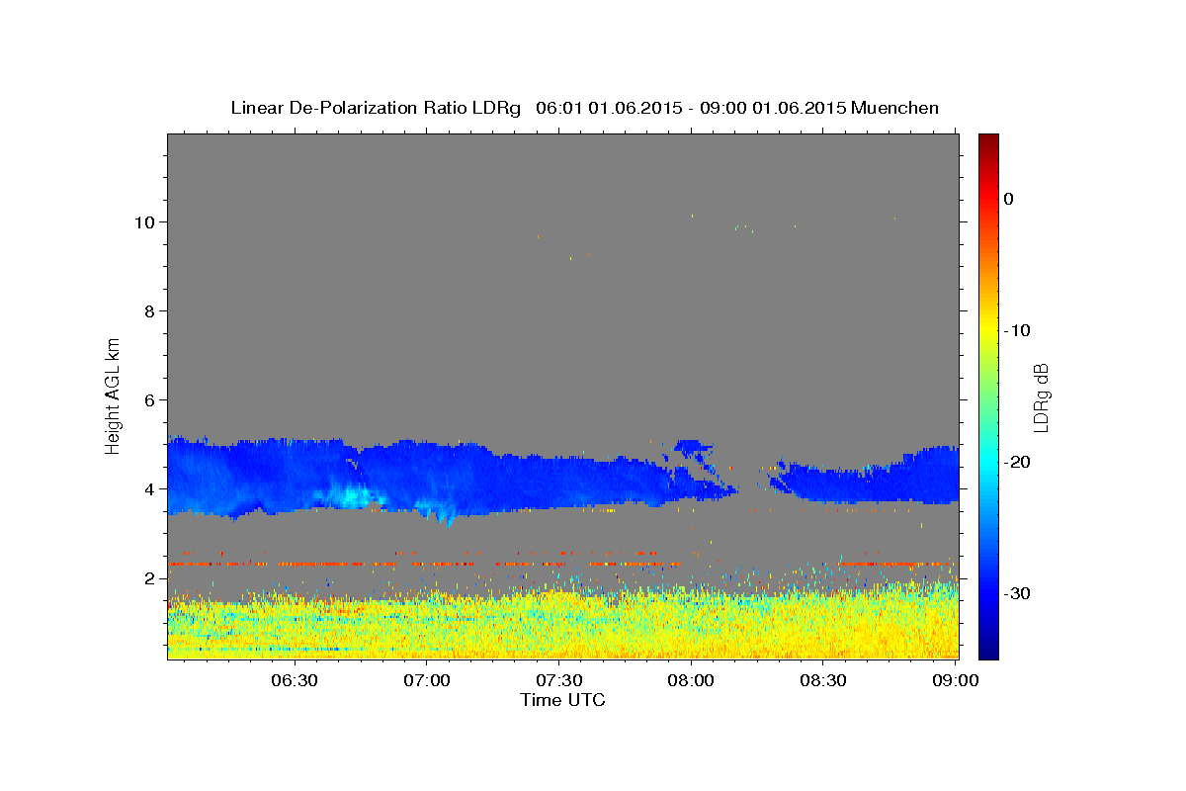Viewport: 1186px width, 791px height.
Task: Click the 08:30 time tick label
Action: pyautogui.click(x=822, y=680)
